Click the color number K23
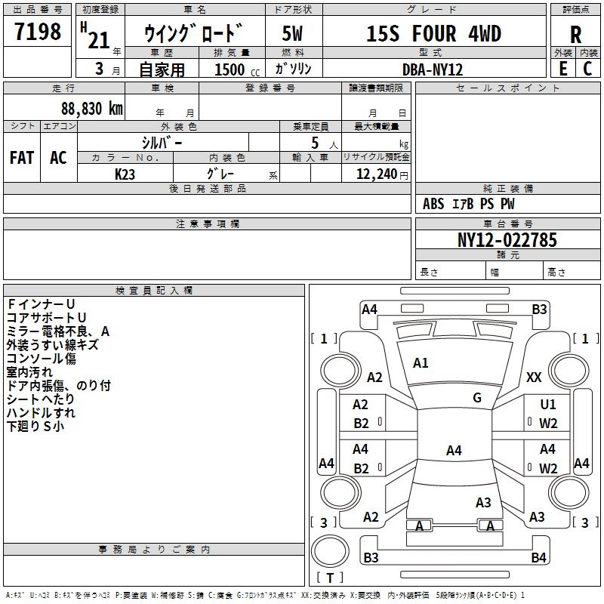The width and height of the screenshot is (604, 604). tap(125, 174)
